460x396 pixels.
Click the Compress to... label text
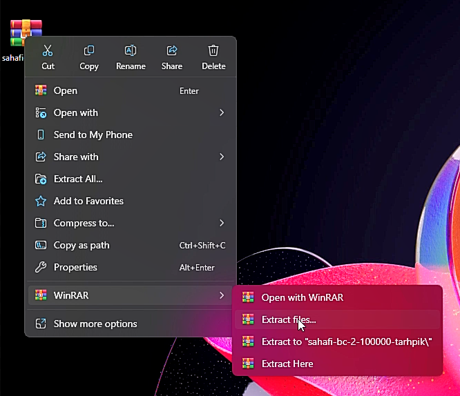tap(84, 224)
